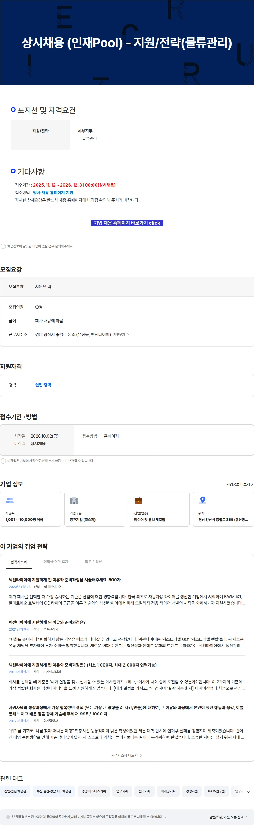Viewport: 254px width, 825px height.
Task: Click 기업 채용 홈페이지 바로가기 click button
Action: tap(127, 223)
